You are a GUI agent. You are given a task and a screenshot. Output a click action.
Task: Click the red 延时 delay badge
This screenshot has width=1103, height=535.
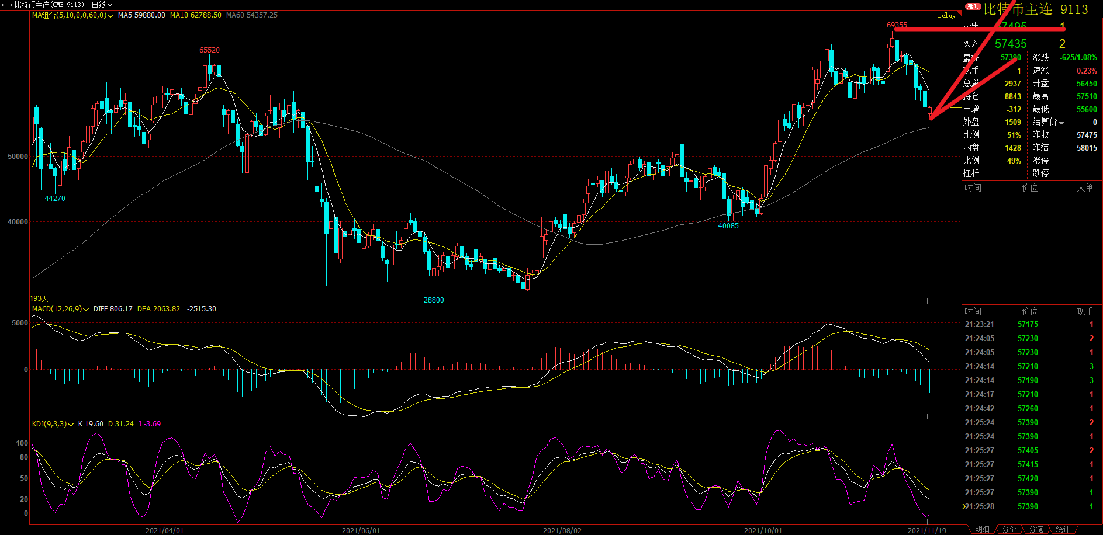point(973,6)
